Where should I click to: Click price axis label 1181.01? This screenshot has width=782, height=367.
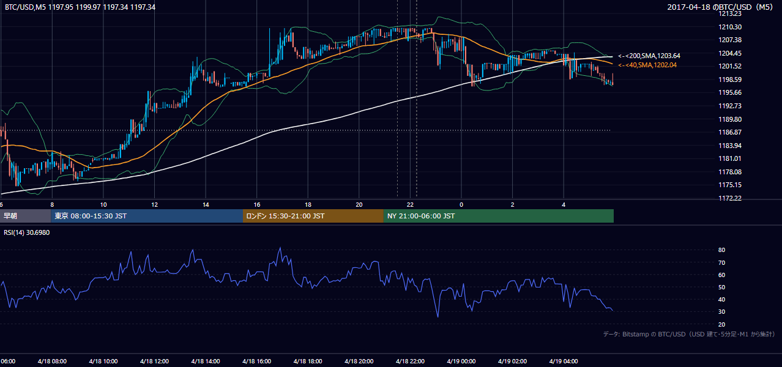coord(731,158)
